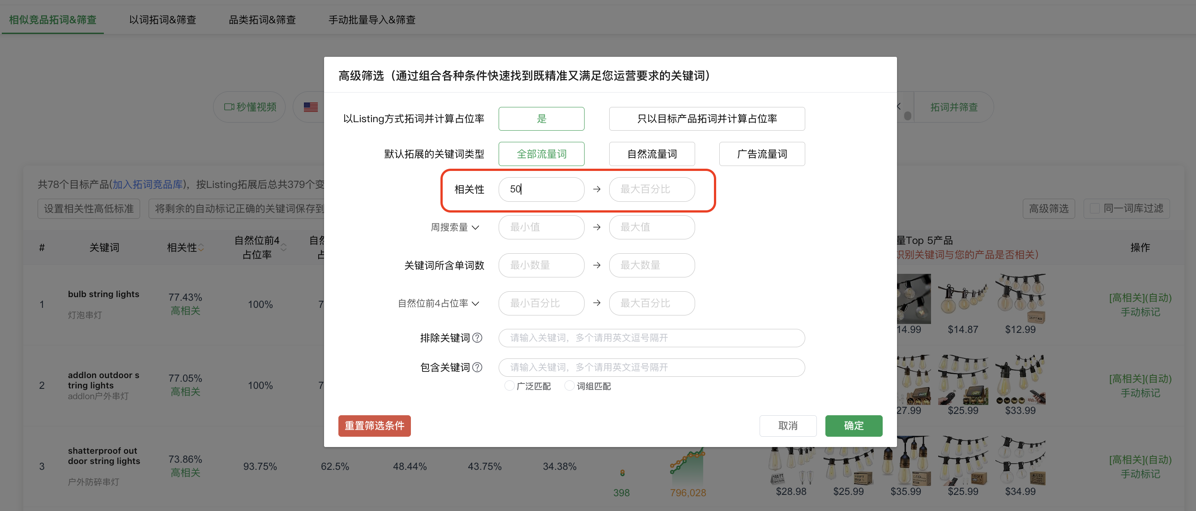Click the US flag country icon
The width and height of the screenshot is (1196, 511).
pos(311,107)
